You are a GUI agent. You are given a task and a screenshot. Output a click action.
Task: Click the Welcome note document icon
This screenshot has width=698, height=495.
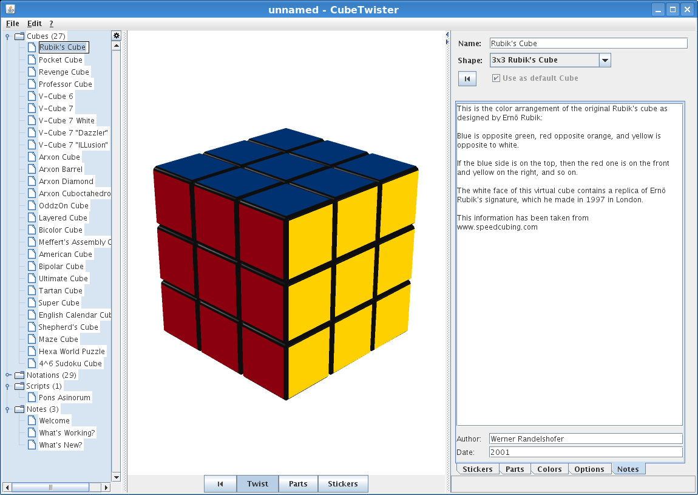[32, 420]
